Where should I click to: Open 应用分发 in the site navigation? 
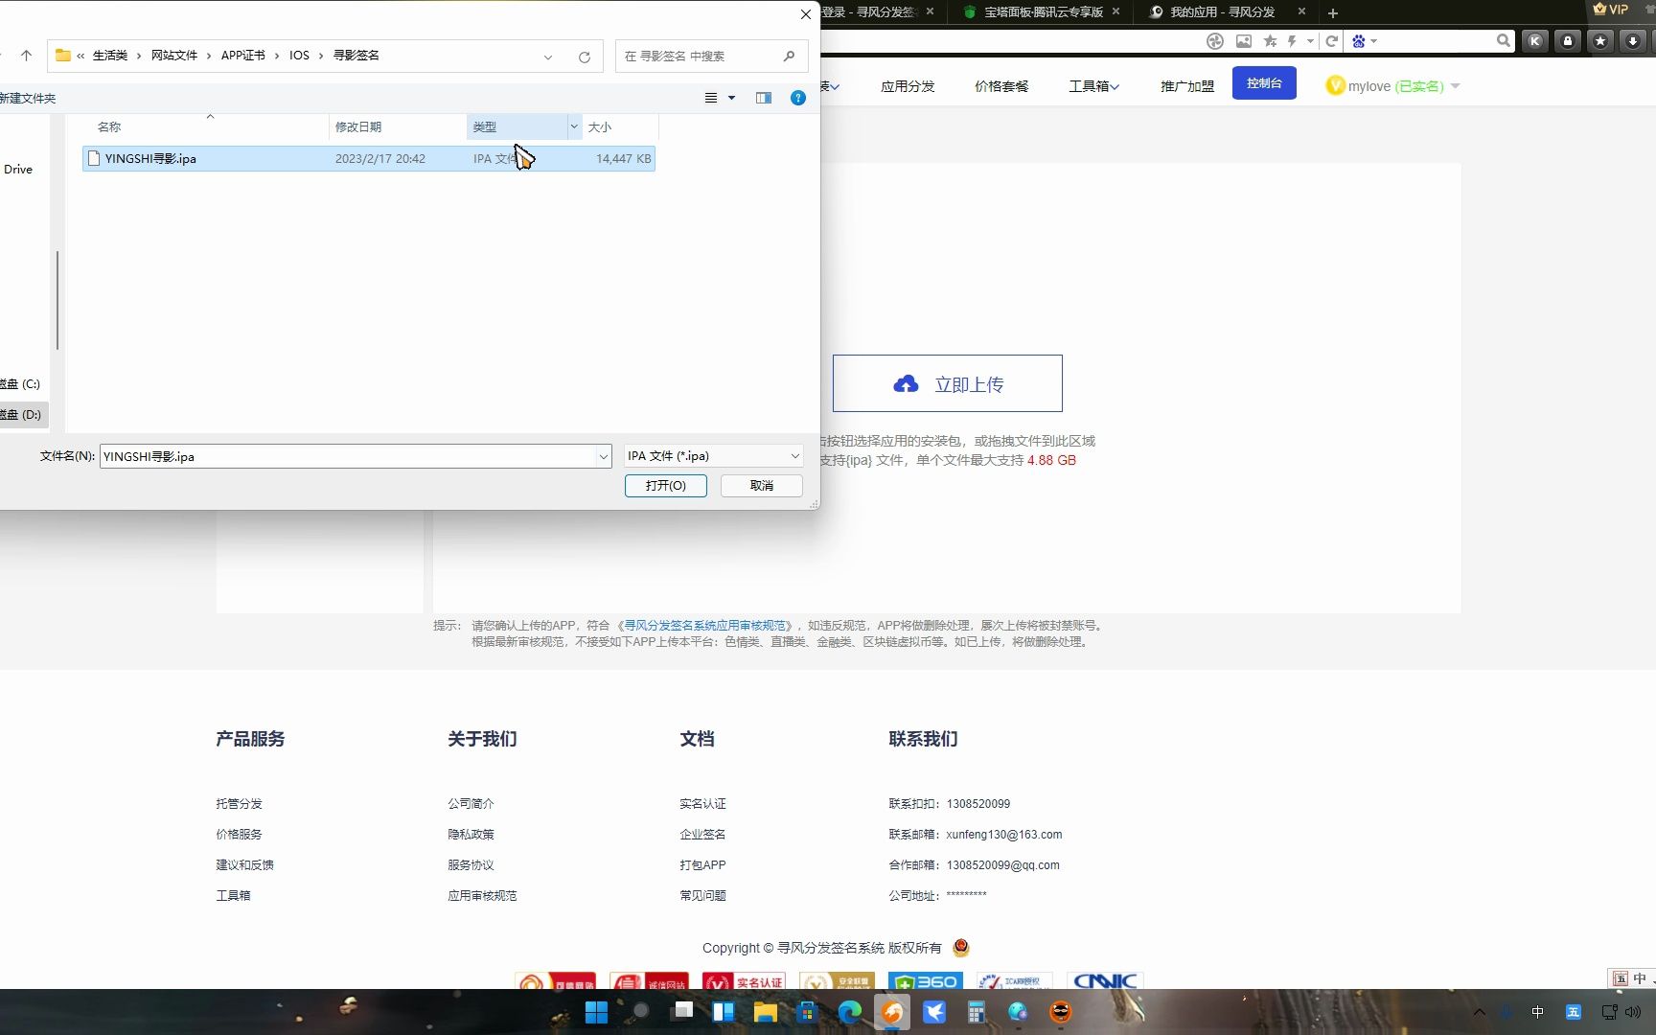908,86
